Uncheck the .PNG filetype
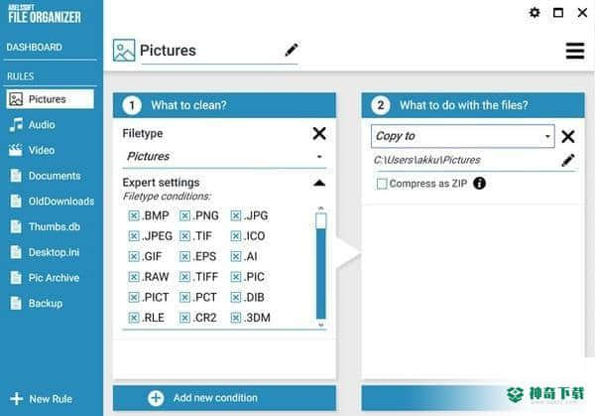Image resolution: width=595 pixels, height=416 pixels. 184,215
